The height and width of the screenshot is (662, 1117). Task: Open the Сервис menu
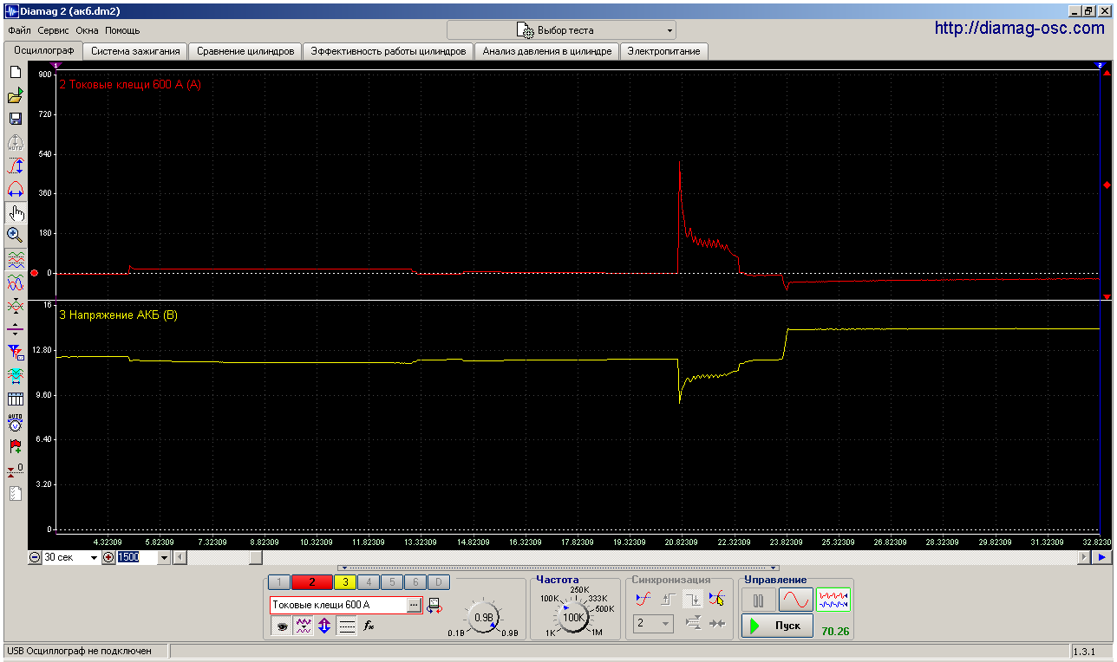pyautogui.click(x=54, y=30)
